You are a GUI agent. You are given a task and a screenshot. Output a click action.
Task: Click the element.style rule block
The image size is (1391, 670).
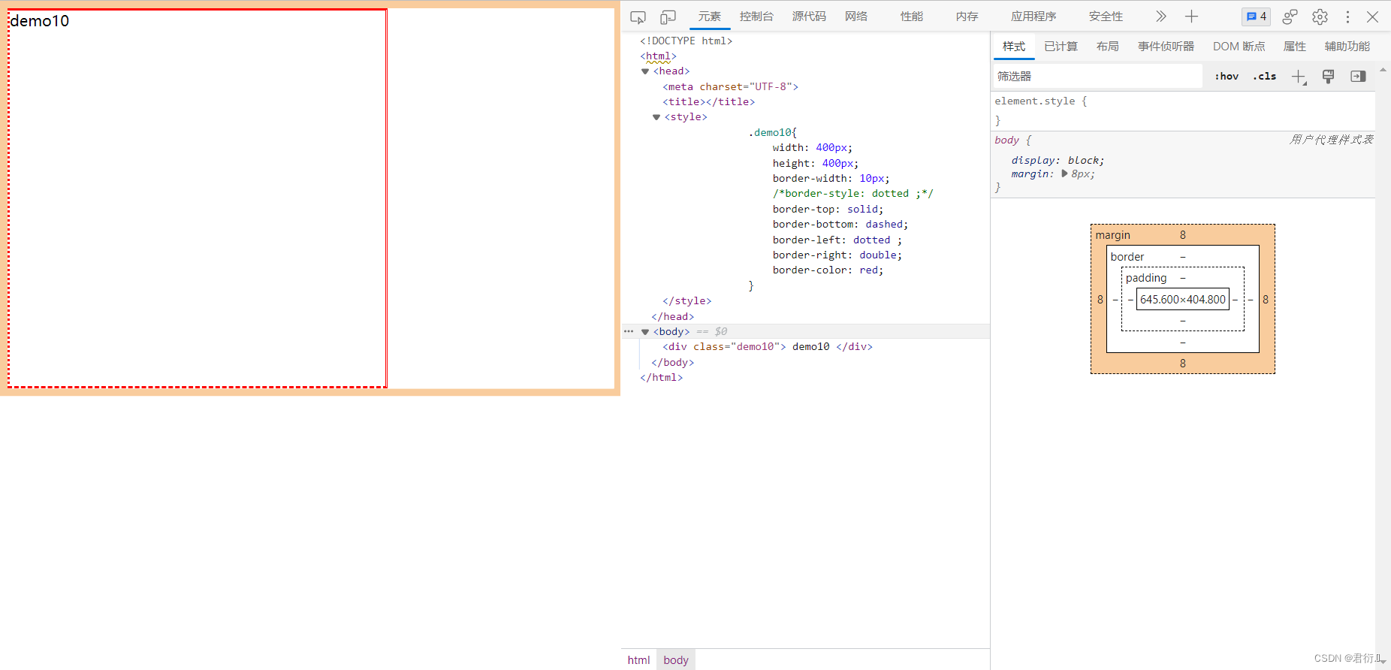[1183, 110]
